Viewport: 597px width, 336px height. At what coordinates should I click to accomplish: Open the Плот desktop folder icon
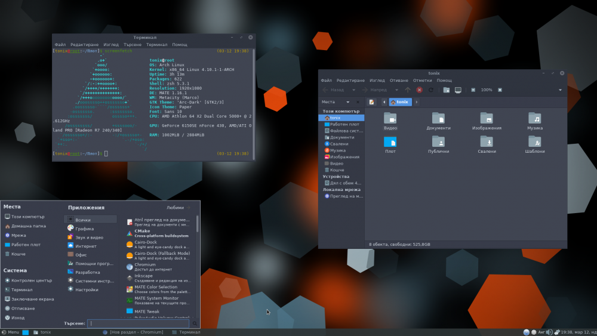point(390,142)
